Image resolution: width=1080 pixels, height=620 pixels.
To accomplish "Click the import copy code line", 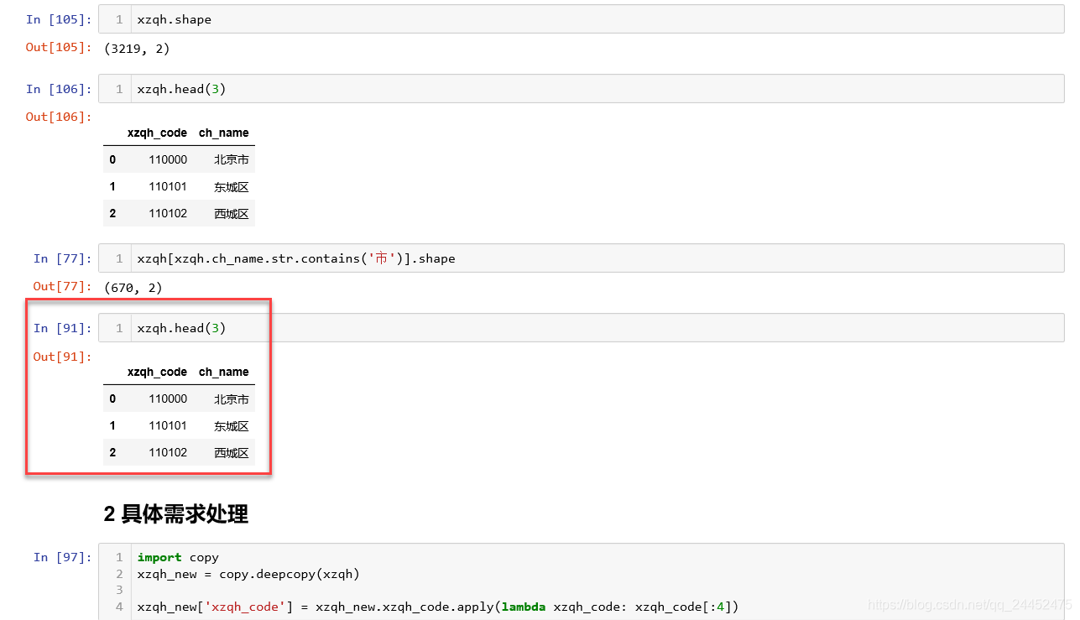I will [178, 557].
